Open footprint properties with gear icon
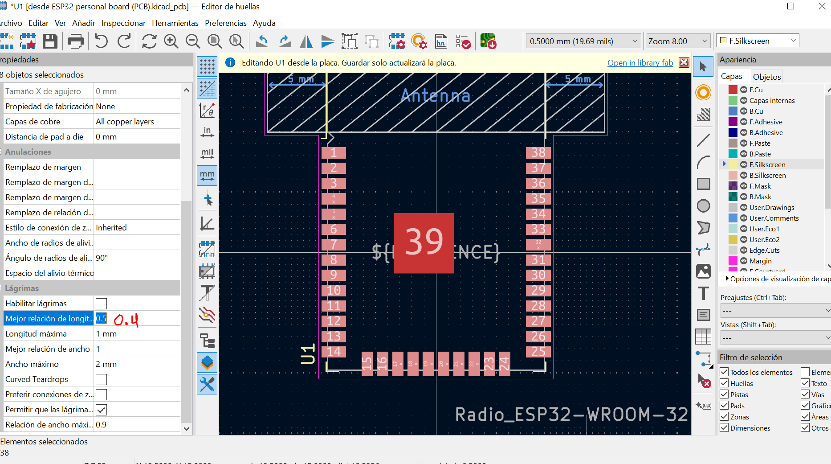 coord(397,41)
